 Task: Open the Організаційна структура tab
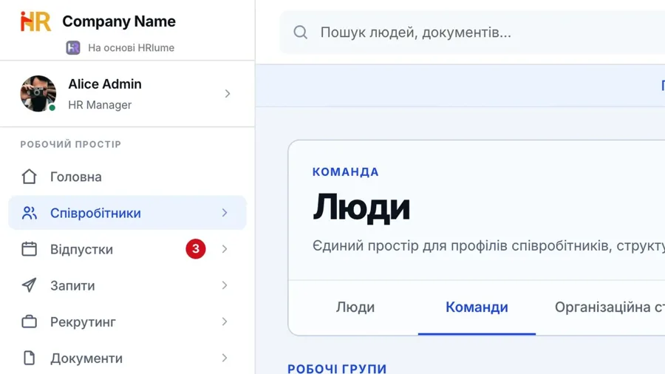610,307
